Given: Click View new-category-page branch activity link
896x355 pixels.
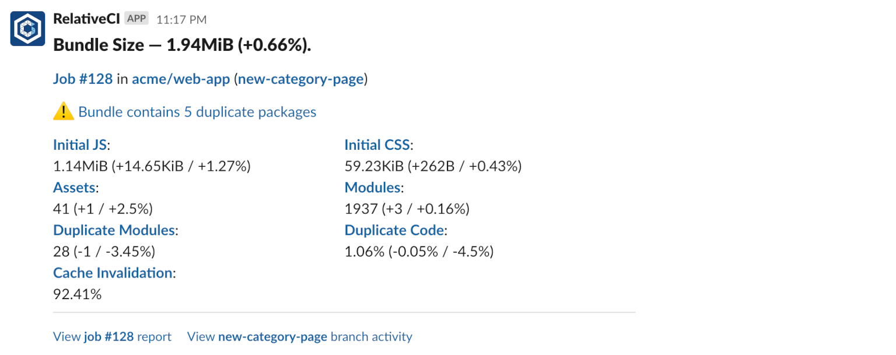Looking at the screenshot, I should [x=299, y=337].
